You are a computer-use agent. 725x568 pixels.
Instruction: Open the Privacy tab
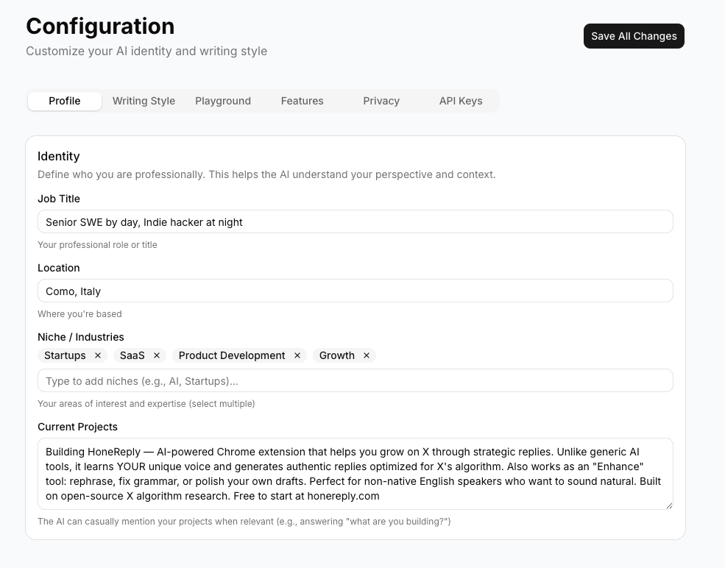[x=381, y=101]
